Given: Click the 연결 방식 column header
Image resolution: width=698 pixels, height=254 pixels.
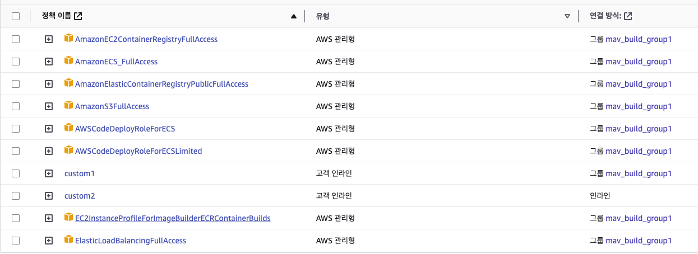Looking at the screenshot, I should point(606,16).
